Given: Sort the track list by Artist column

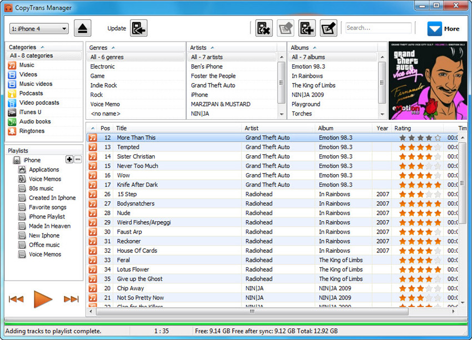Looking at the screenshot, I should click(278, 128).
